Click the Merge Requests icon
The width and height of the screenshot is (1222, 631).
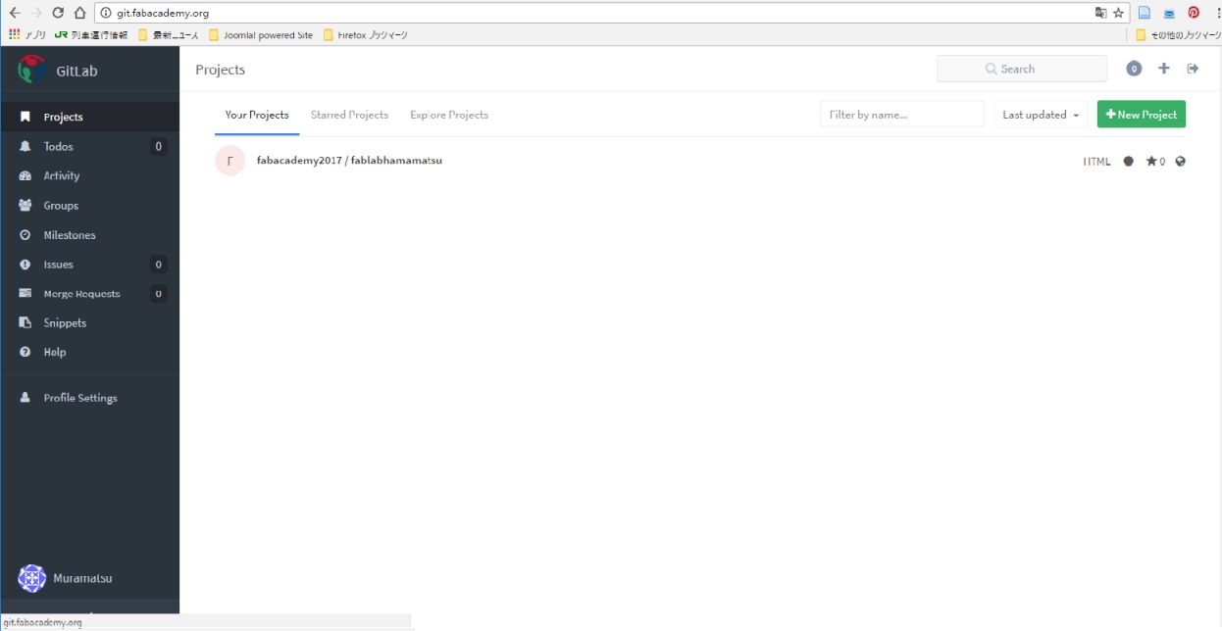tap(25, 293)
